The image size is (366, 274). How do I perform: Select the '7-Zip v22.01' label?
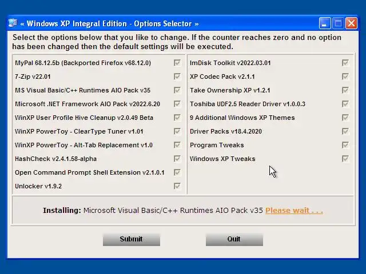33,76
